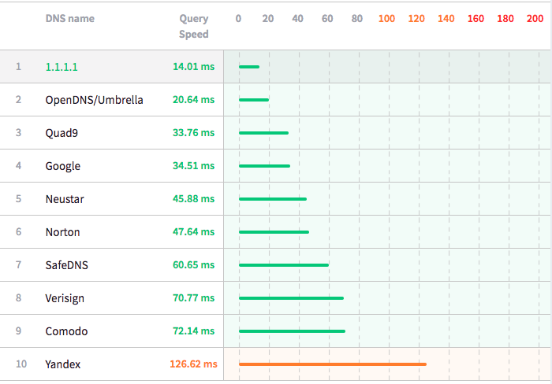Click rank number 3 beside Quad9
Image resolution: width=552 pixels, height=384 pixels.
[x=18, y=132]
